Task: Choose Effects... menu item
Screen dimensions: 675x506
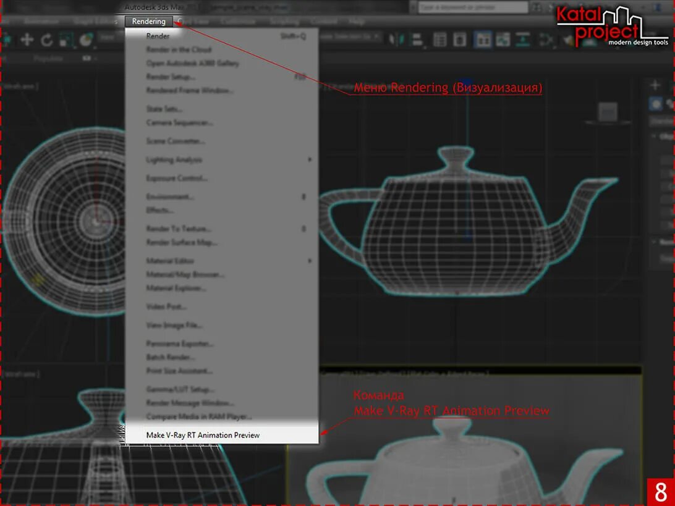Action: (x=222, y=211)
